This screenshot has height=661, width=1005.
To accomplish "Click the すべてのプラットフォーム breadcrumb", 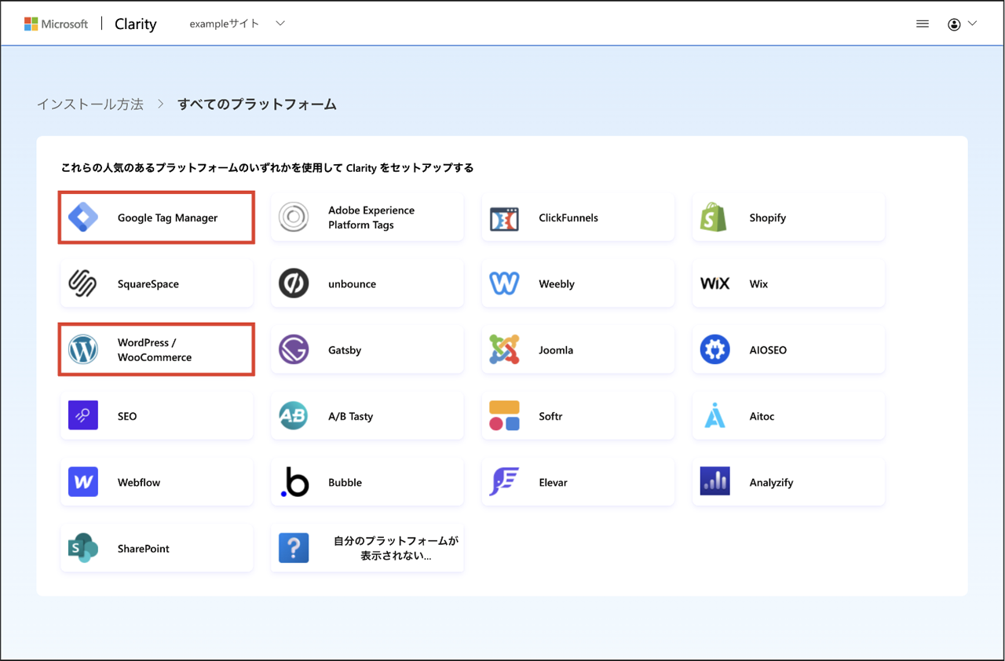I will (x=257, y=104).
